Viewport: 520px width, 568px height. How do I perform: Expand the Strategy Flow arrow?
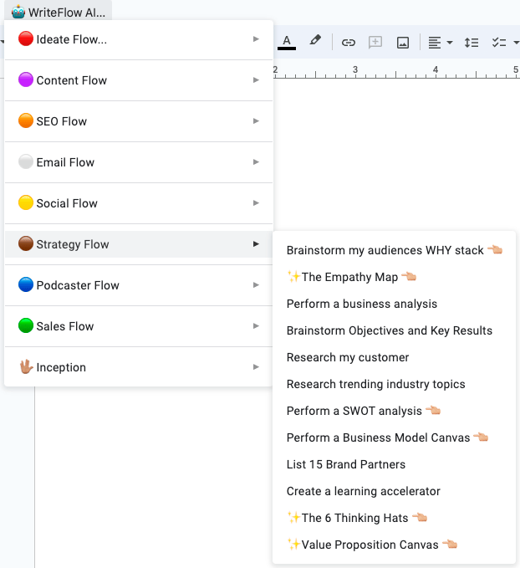[x=256, y=243]
